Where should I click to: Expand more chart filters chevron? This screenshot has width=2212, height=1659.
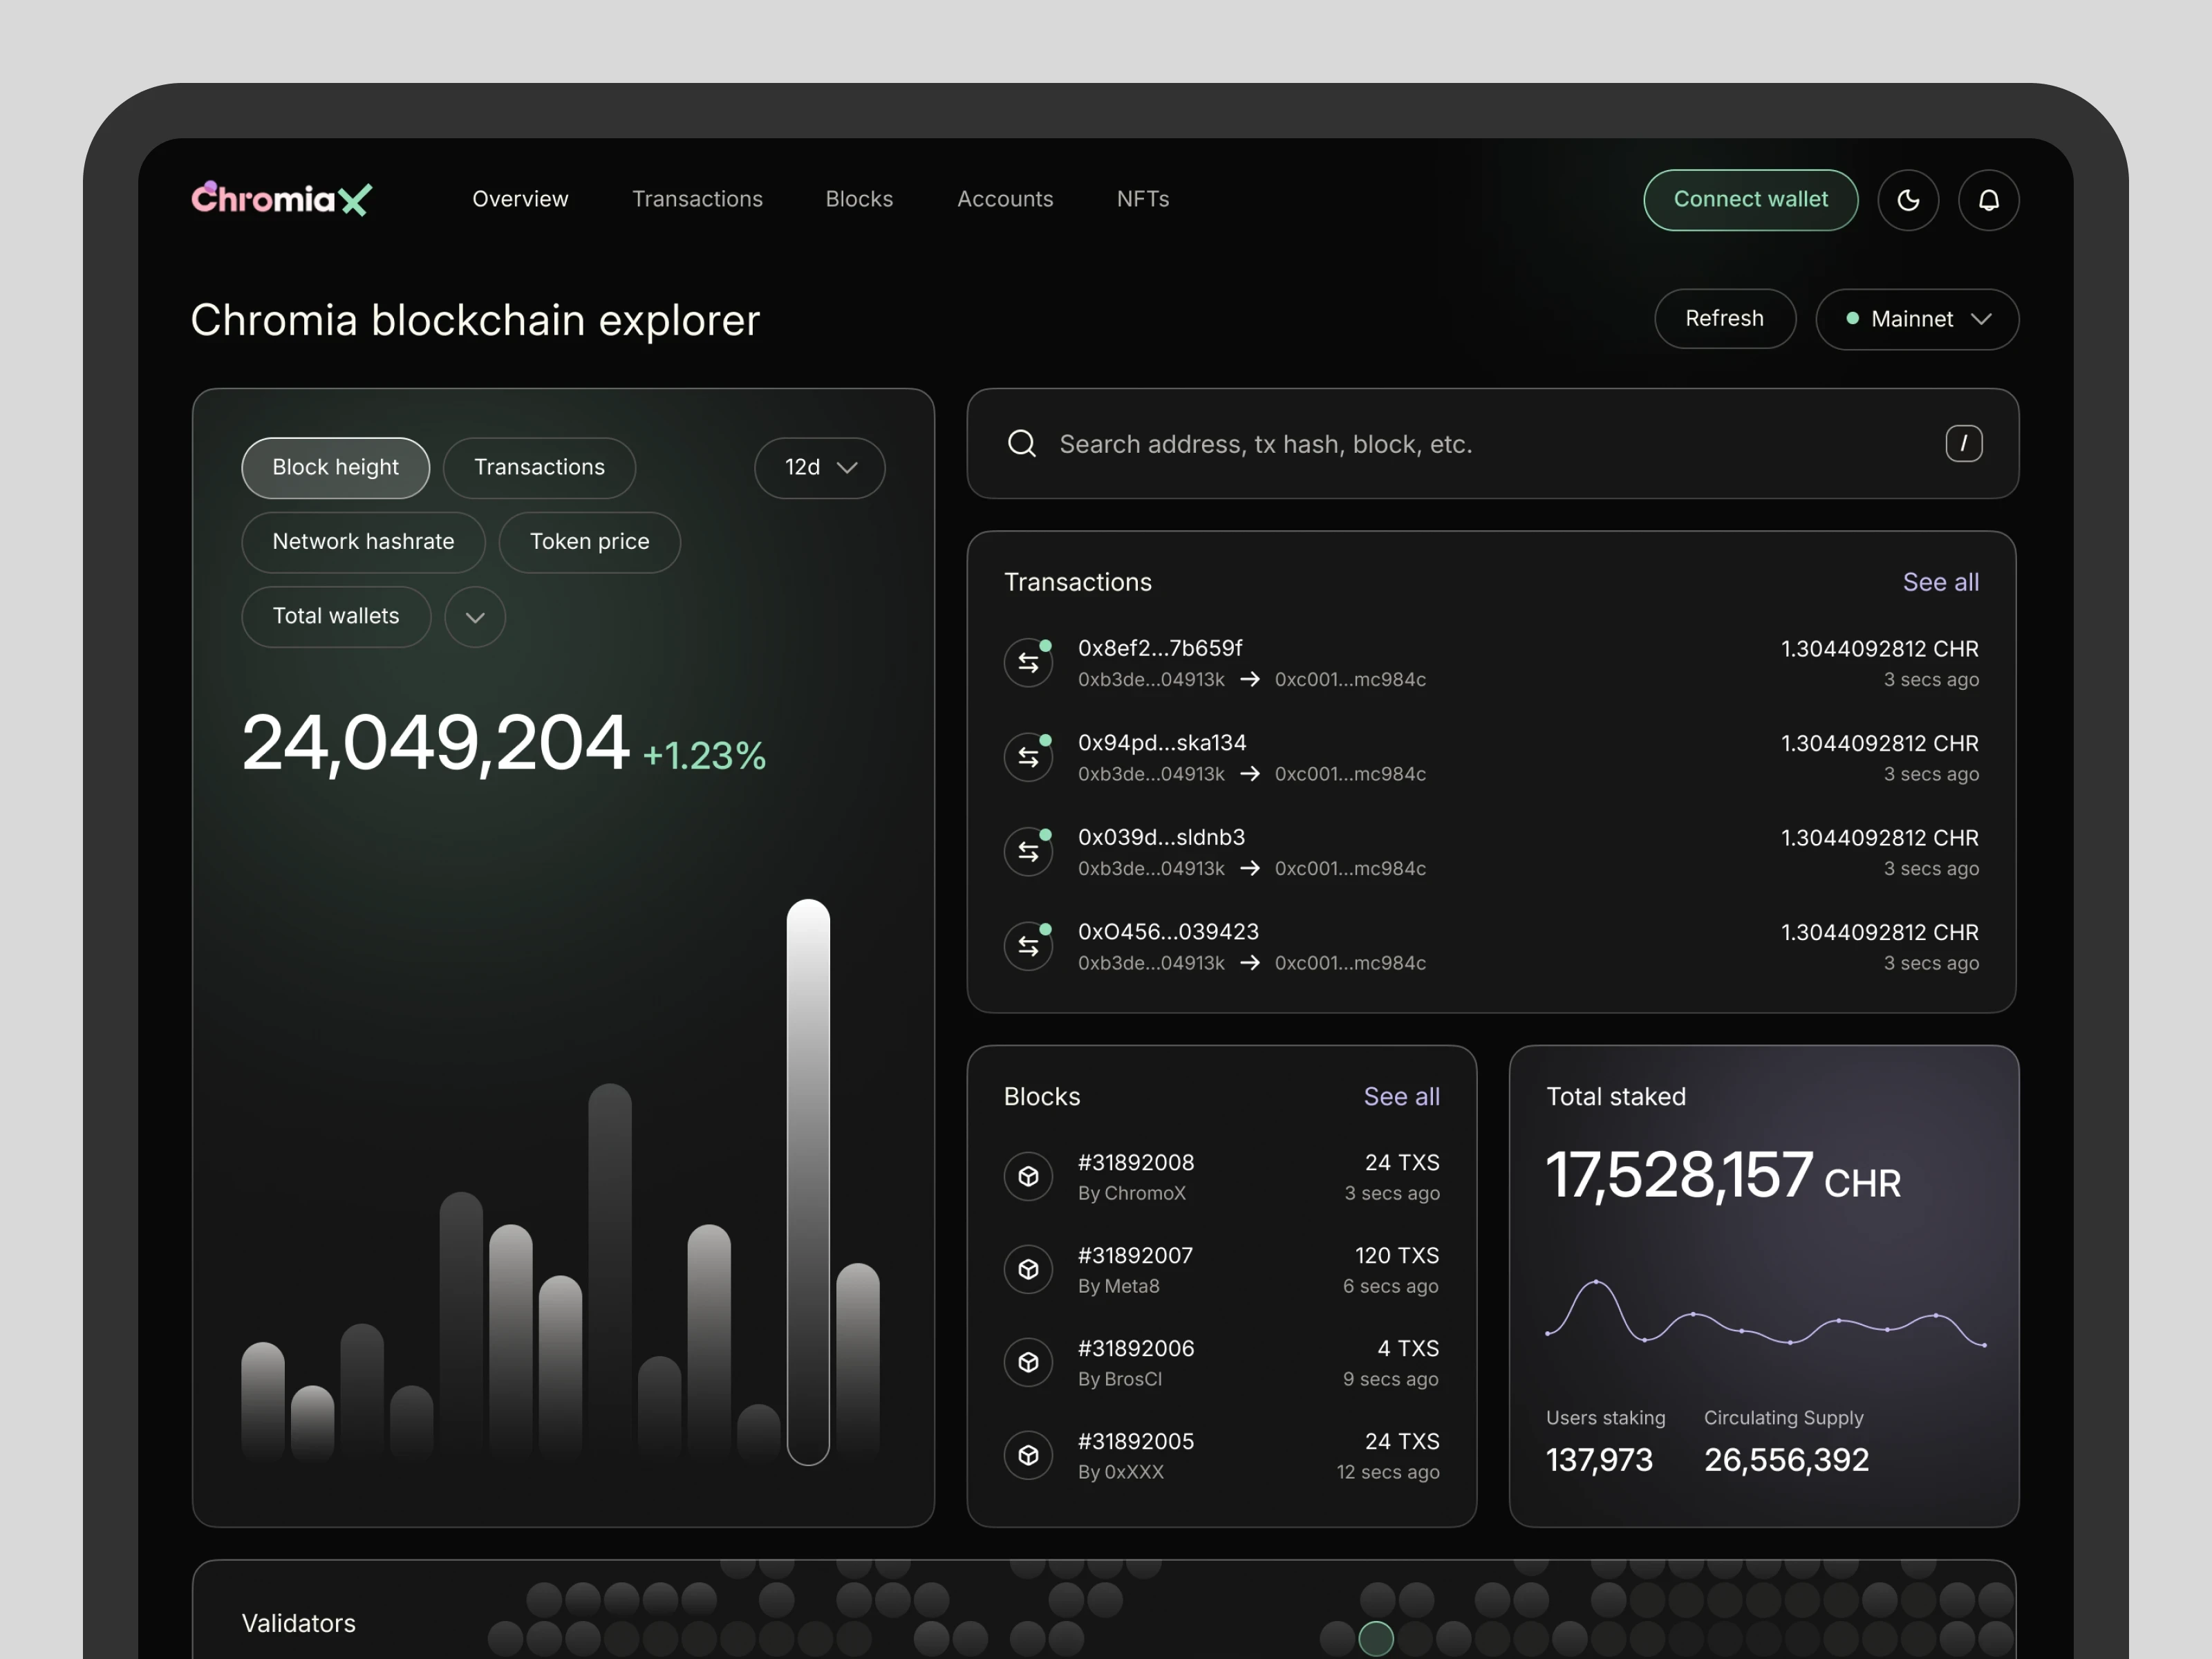(475, 617)
